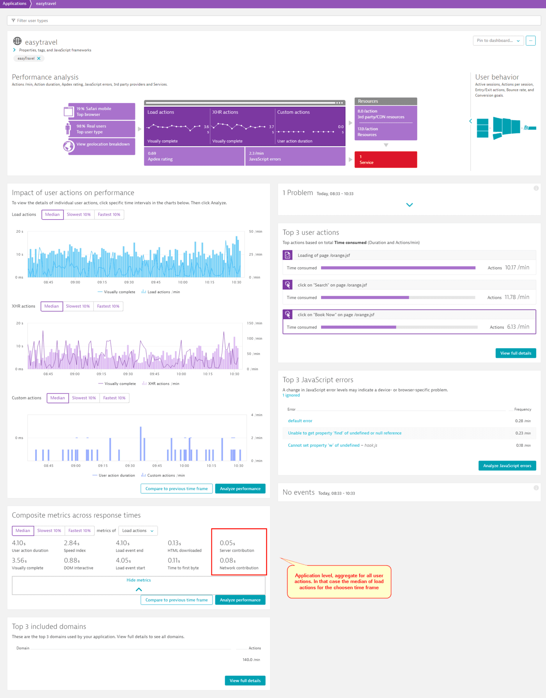Screen dimensions: 546x698
Task: Select Slowest 10% for Load actions chart
Action: click(79, 214)
